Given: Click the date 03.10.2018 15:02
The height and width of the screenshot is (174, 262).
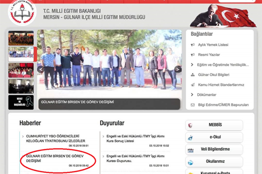Looking at the screenshot, I should pyautogui.click(x=159, y=146).
